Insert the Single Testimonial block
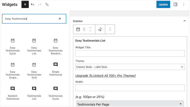Image resolution: width=190 pixels, height=107 pixels. 56,69
